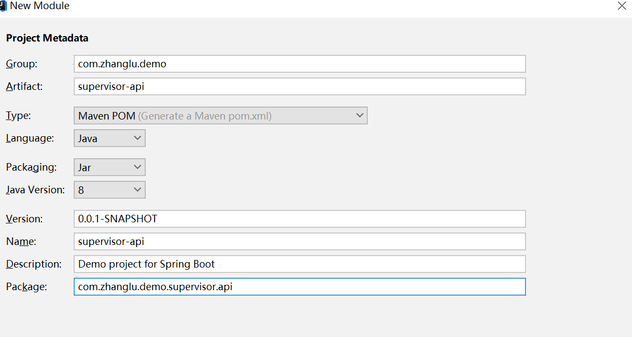Click the Java Version dropdown arrow
This screenshot has height=337, width=632.
pos(137,189)
